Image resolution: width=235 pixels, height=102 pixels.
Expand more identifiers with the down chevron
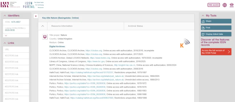[6, 35]
